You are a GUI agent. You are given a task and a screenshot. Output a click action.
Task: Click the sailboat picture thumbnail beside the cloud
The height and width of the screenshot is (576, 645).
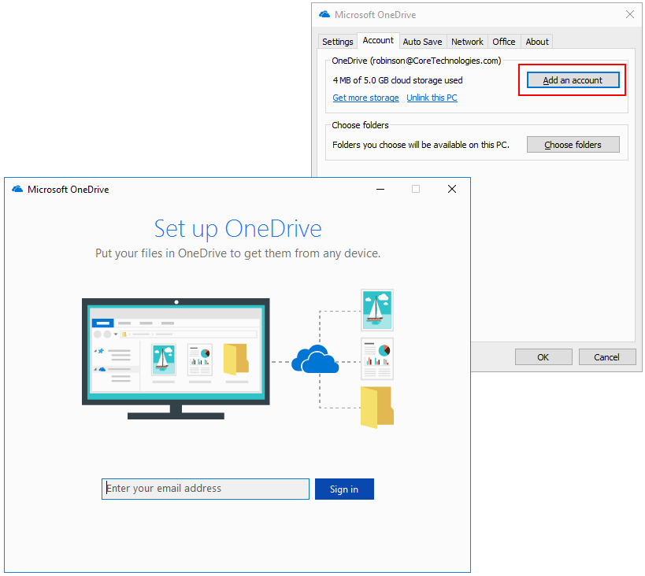click(x=377, y=310)
